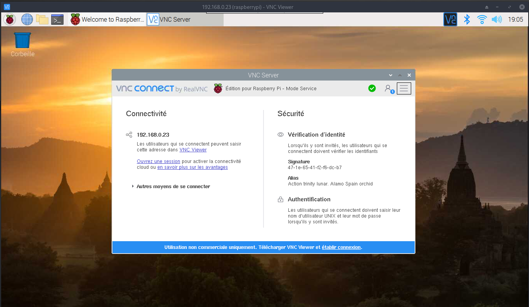Click the volume speaker tray icon

[496, 19]
